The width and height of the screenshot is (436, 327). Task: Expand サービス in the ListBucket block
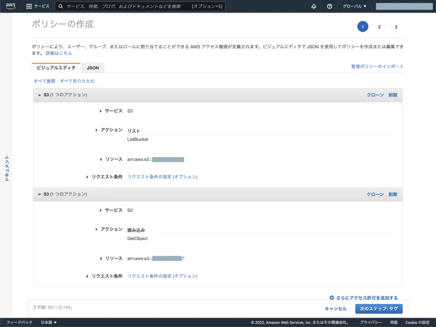pyautogui.click(x=100, y=111)
